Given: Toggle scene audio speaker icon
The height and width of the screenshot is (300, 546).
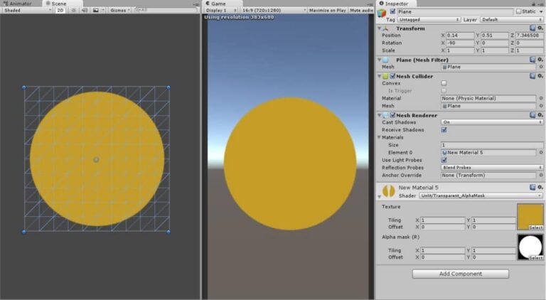Looking at the screenshot, I should click(85, 10).
